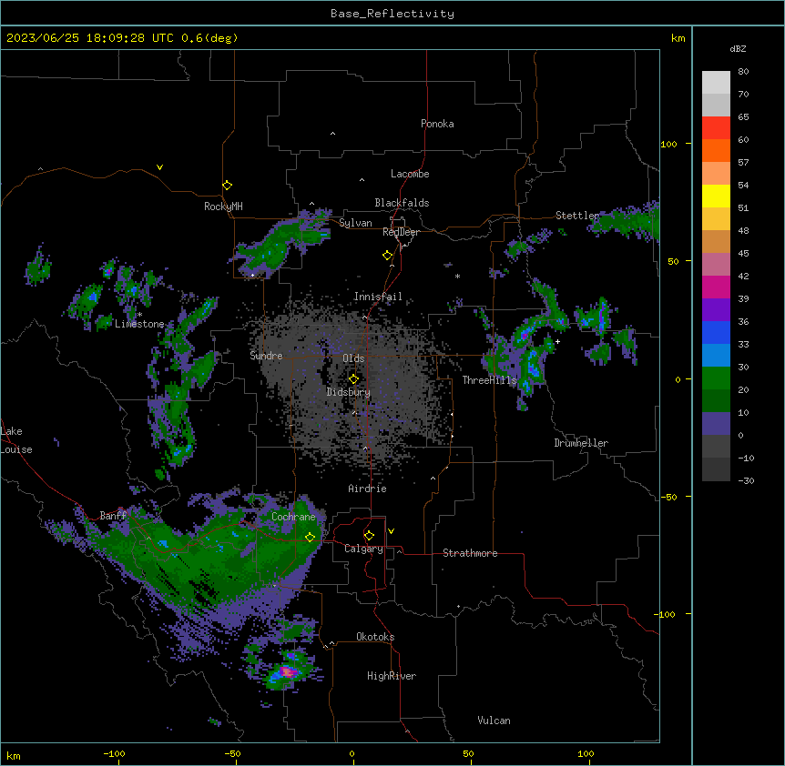Click the Innisfail city label
This screenshot has width=785, height=766.
378,297
